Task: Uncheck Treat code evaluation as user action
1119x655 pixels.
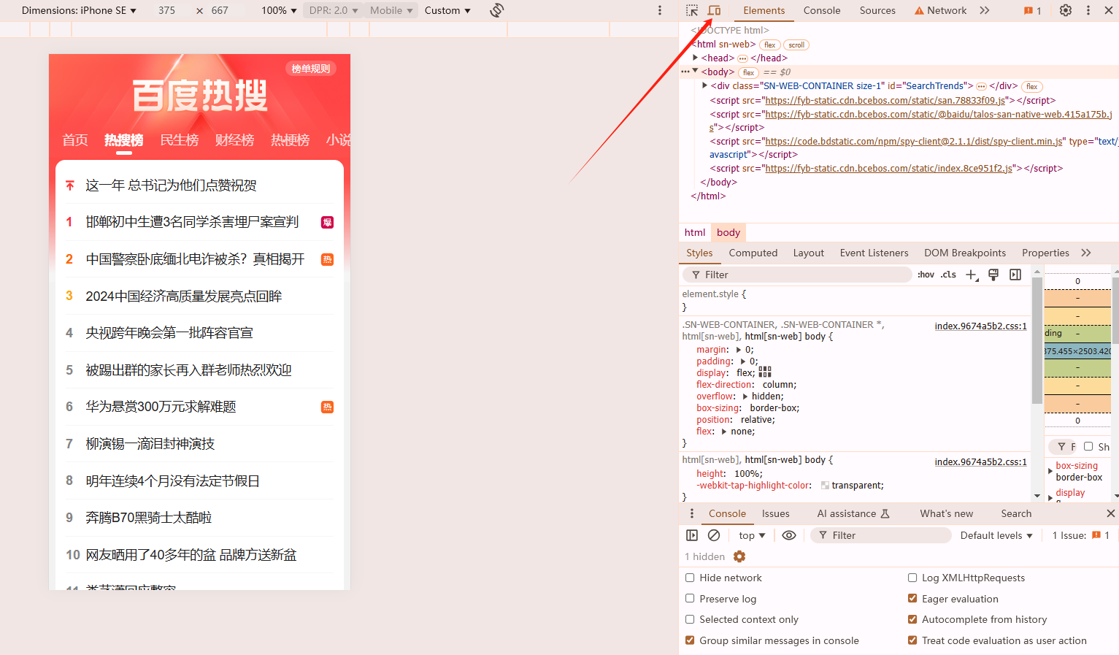Action: (x=912, y=640)
